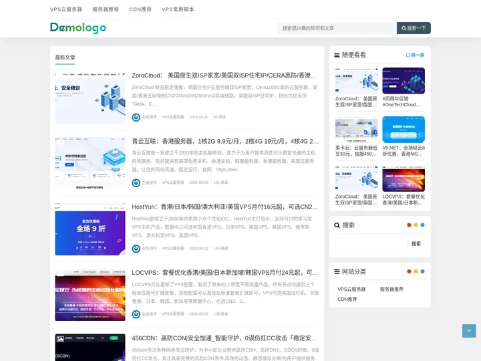Screen dimensions: 481x361
Task: Open the Demologo site logo
Action: coord(78,27)
